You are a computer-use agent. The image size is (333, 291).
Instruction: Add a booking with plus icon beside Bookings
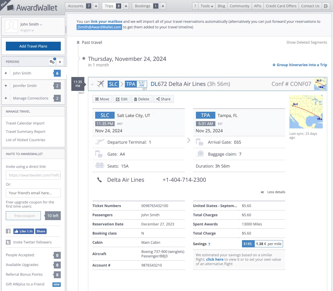(163, 6)
